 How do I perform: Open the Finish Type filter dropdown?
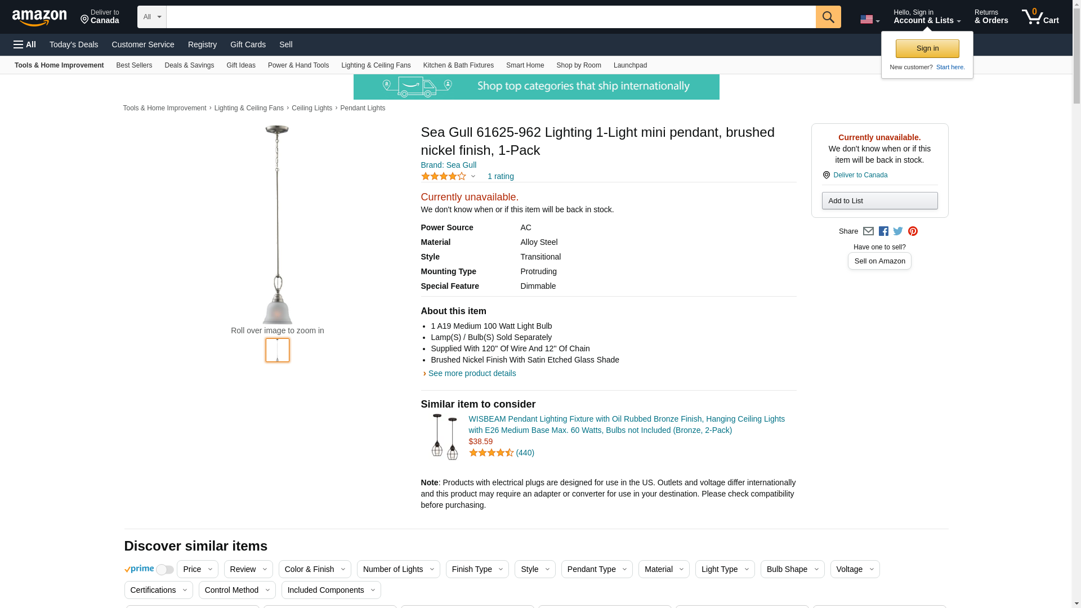477,569
